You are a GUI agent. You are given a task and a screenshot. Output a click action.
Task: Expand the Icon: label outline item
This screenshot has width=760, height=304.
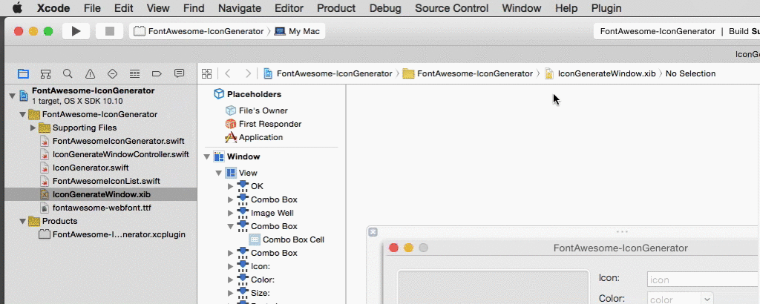pos(230,266)
